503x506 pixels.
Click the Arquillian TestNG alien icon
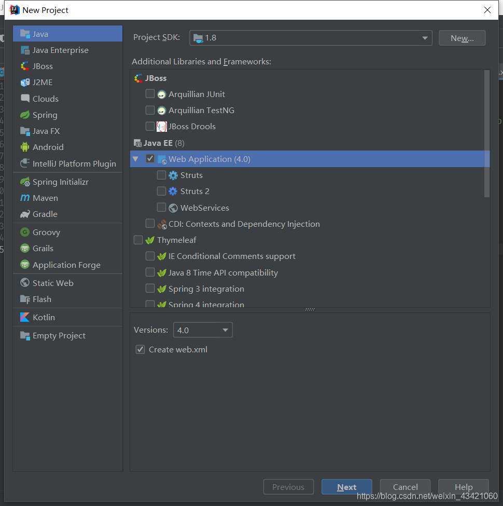[162, 111]
